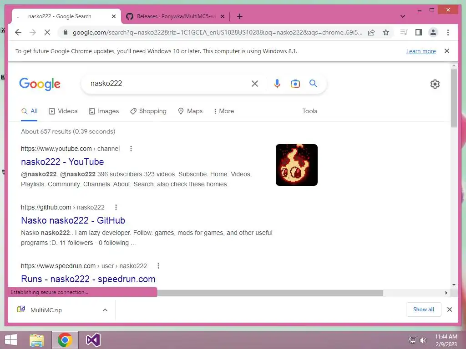Open the network icon in system tray
The width and height of the screenshot is (466, 349).
coord(412,340)
